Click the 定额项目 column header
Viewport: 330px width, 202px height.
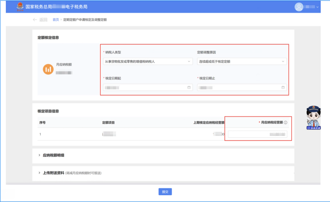(x=108, y=122)
